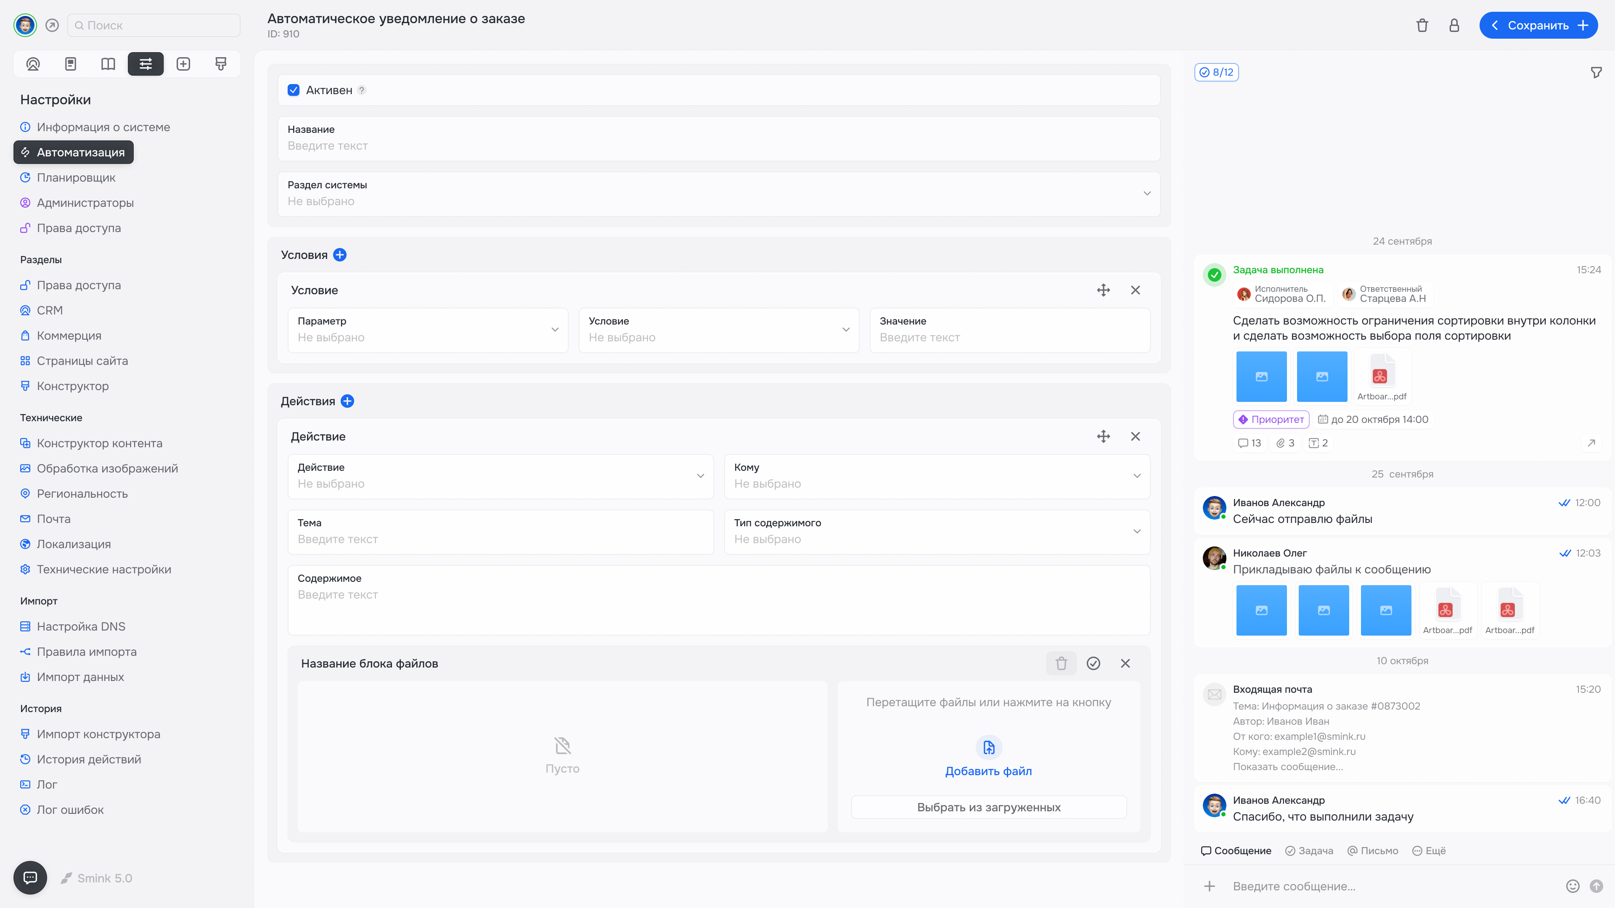Click the Название text input field

[x=718, y=145]
